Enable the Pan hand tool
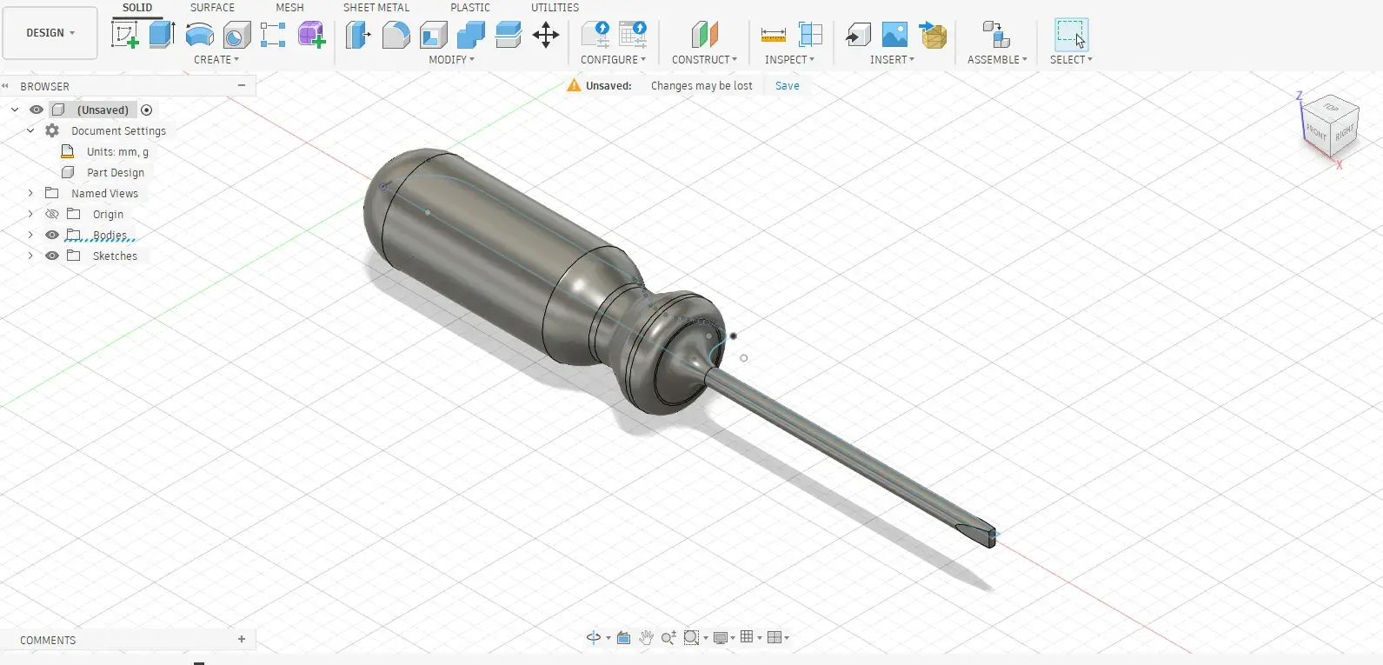1383x665 pixels. pyautogui.click(x=646, y=637)
